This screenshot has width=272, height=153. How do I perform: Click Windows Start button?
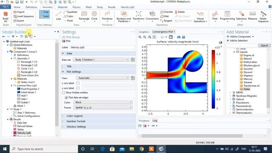coord(5,149)
